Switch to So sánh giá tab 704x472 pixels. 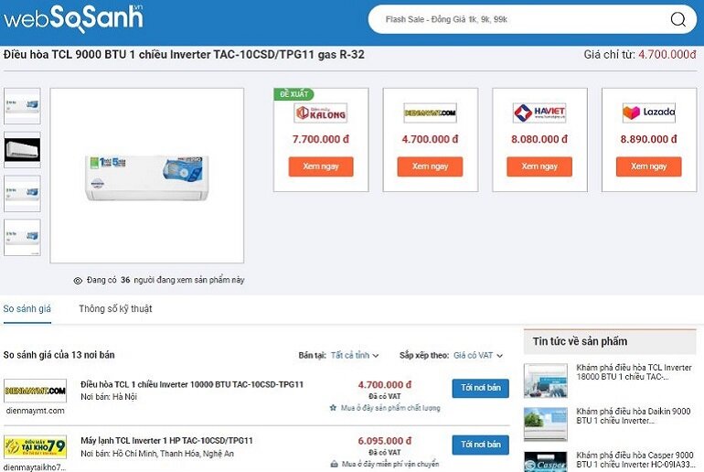[x=27, y=309]
